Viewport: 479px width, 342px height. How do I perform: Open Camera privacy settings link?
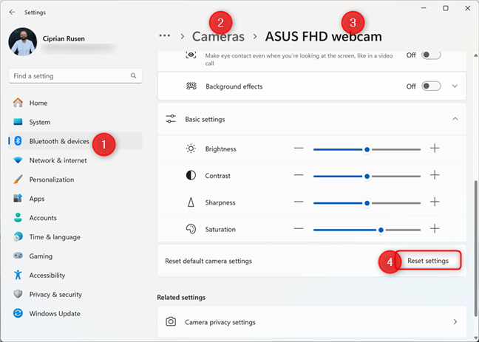tap(312, 322)
